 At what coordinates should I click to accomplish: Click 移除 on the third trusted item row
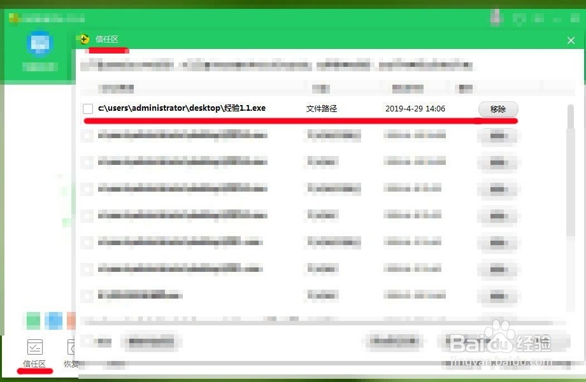click(498, 162)
